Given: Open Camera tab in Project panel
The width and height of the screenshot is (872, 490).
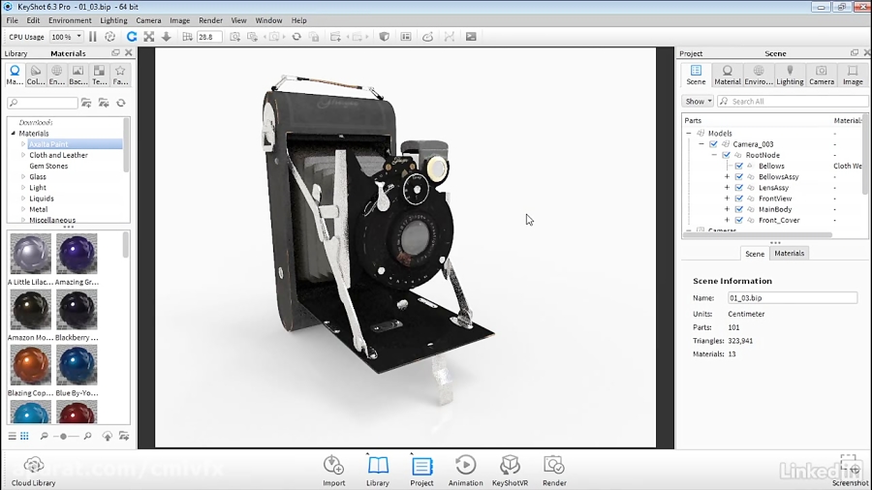Looking at the screenshot, I should point(821,75).
